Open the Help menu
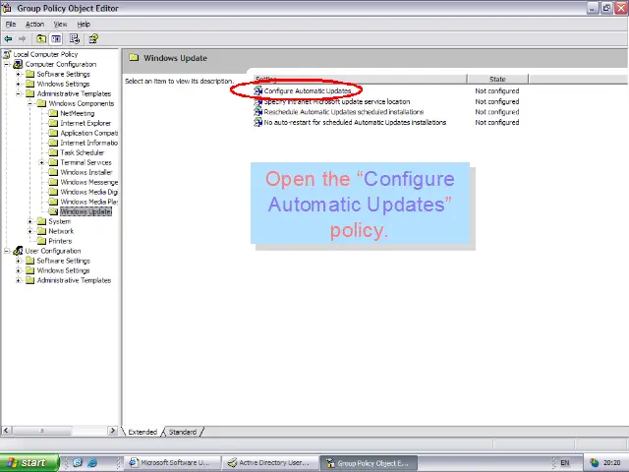 pos(84,24)
